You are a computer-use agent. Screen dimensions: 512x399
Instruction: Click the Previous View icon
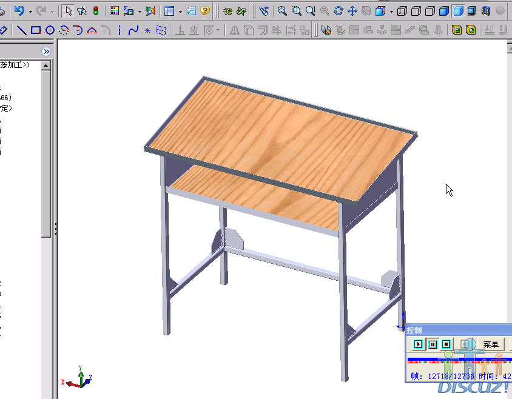(264, 11)
